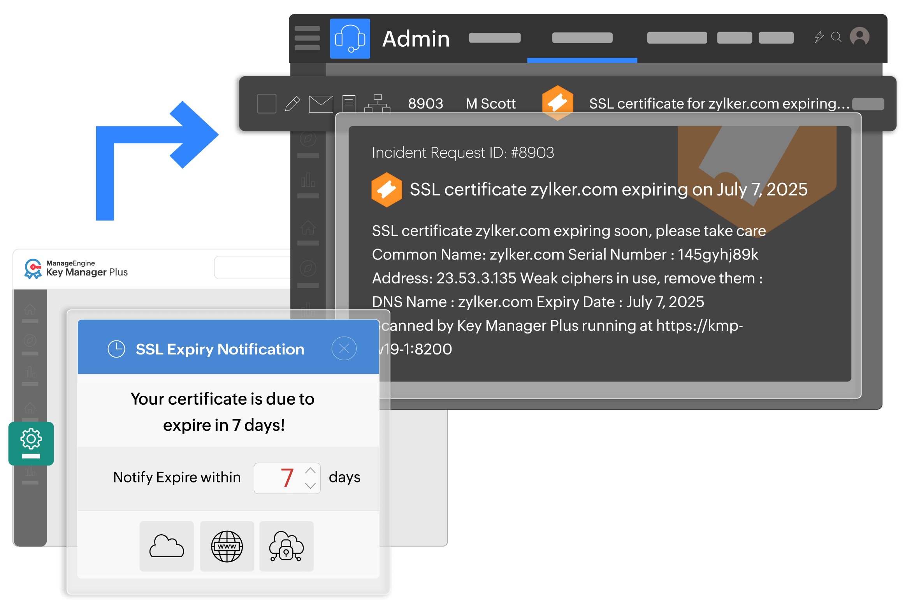Click the hierarchy tree icon in request row
The width and height of the screenshot is (905, 600).
coord(377,104)
